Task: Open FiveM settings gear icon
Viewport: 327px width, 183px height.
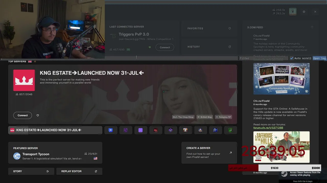Action: point(304,12)
